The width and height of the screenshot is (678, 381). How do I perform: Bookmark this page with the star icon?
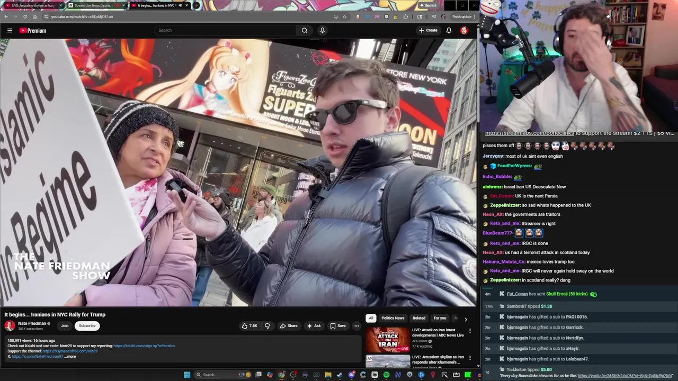point(344,16)
